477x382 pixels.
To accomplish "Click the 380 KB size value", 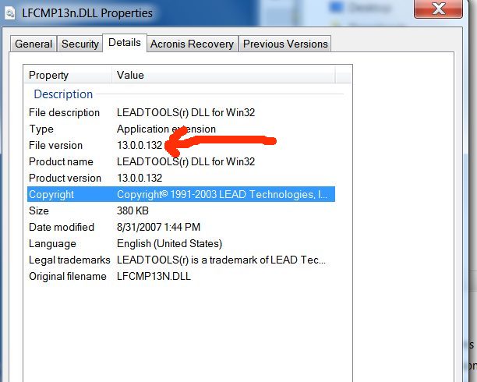I will 132,210.
